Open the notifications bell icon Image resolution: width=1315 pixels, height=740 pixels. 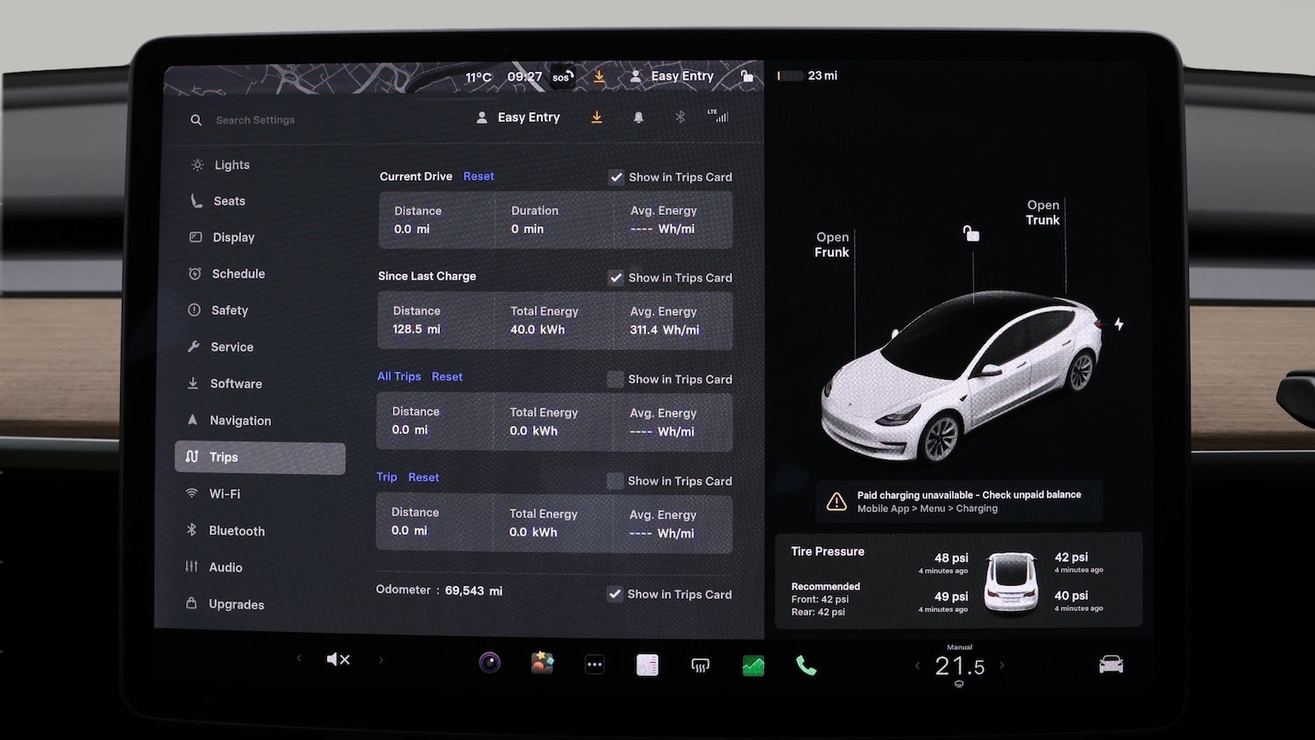[x=638, y=117]
